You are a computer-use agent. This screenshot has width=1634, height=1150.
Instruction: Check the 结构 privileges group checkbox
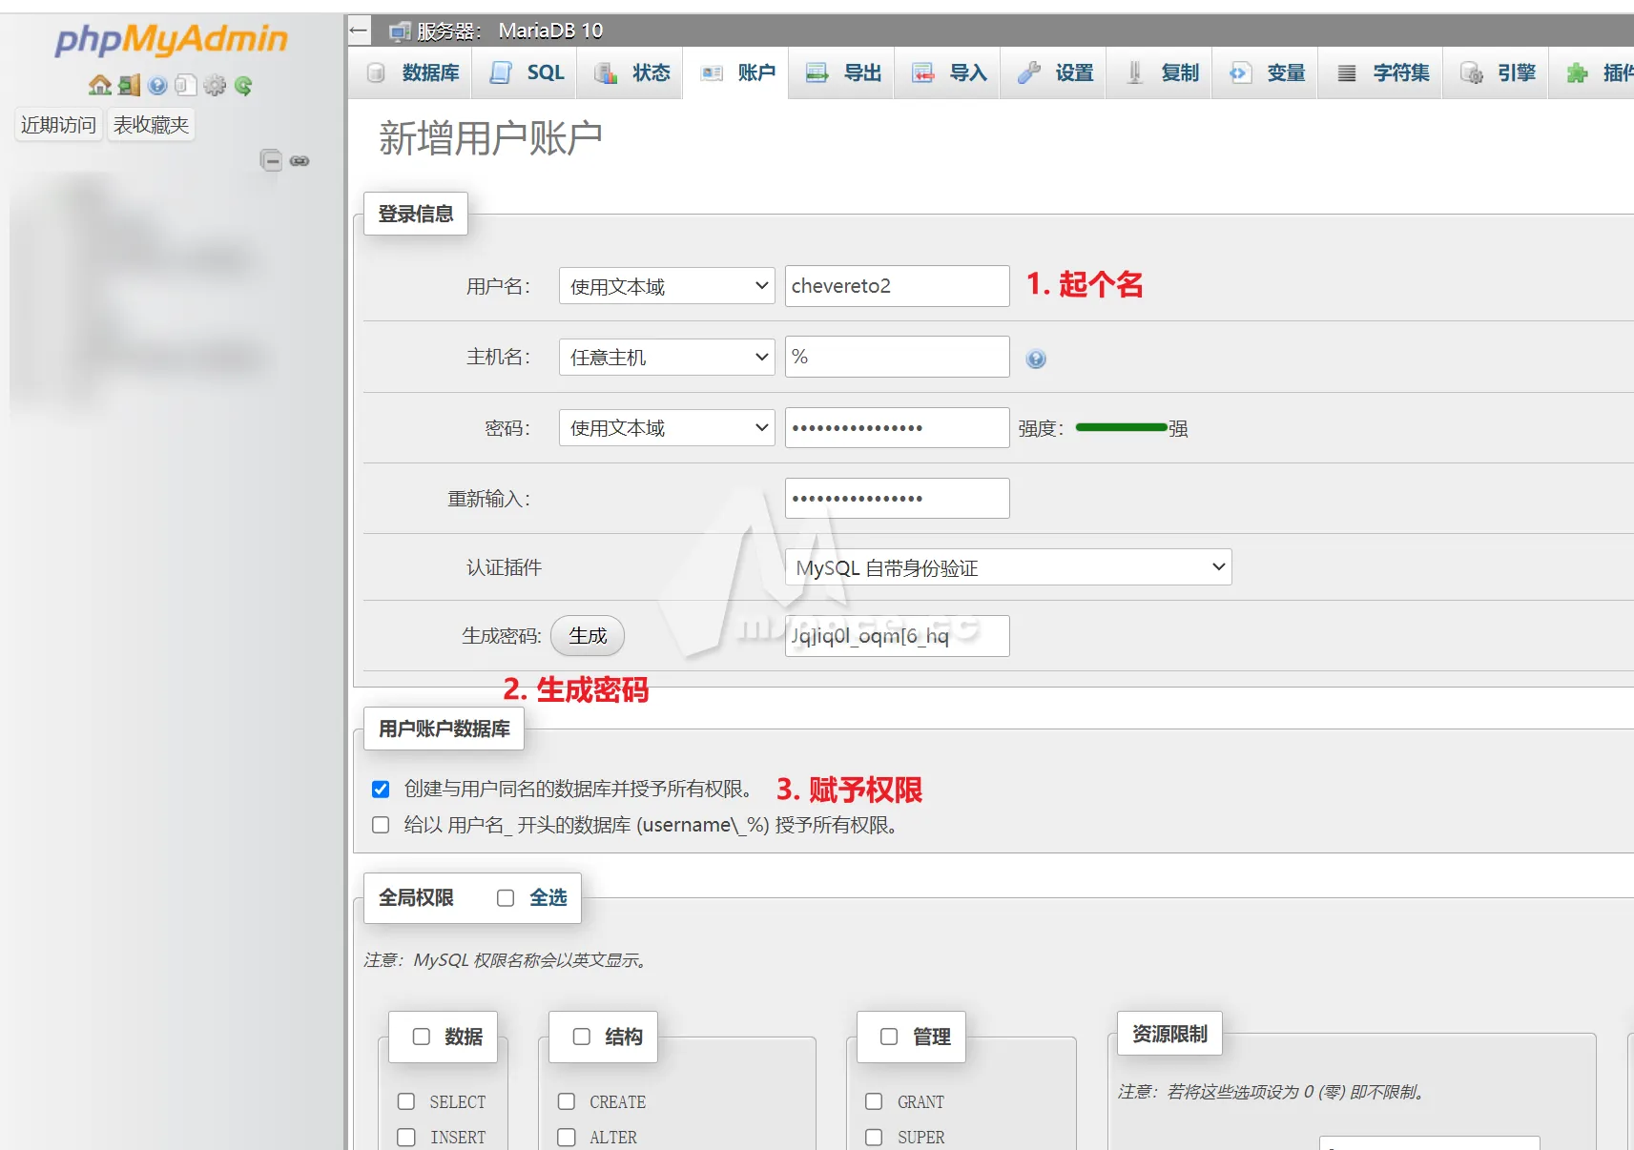click(582, 1037)
